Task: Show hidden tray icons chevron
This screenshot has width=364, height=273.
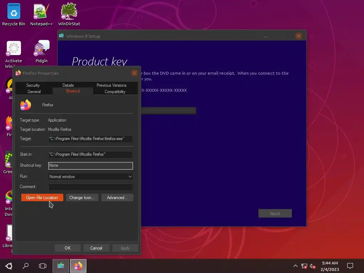Action: point(295,266)
